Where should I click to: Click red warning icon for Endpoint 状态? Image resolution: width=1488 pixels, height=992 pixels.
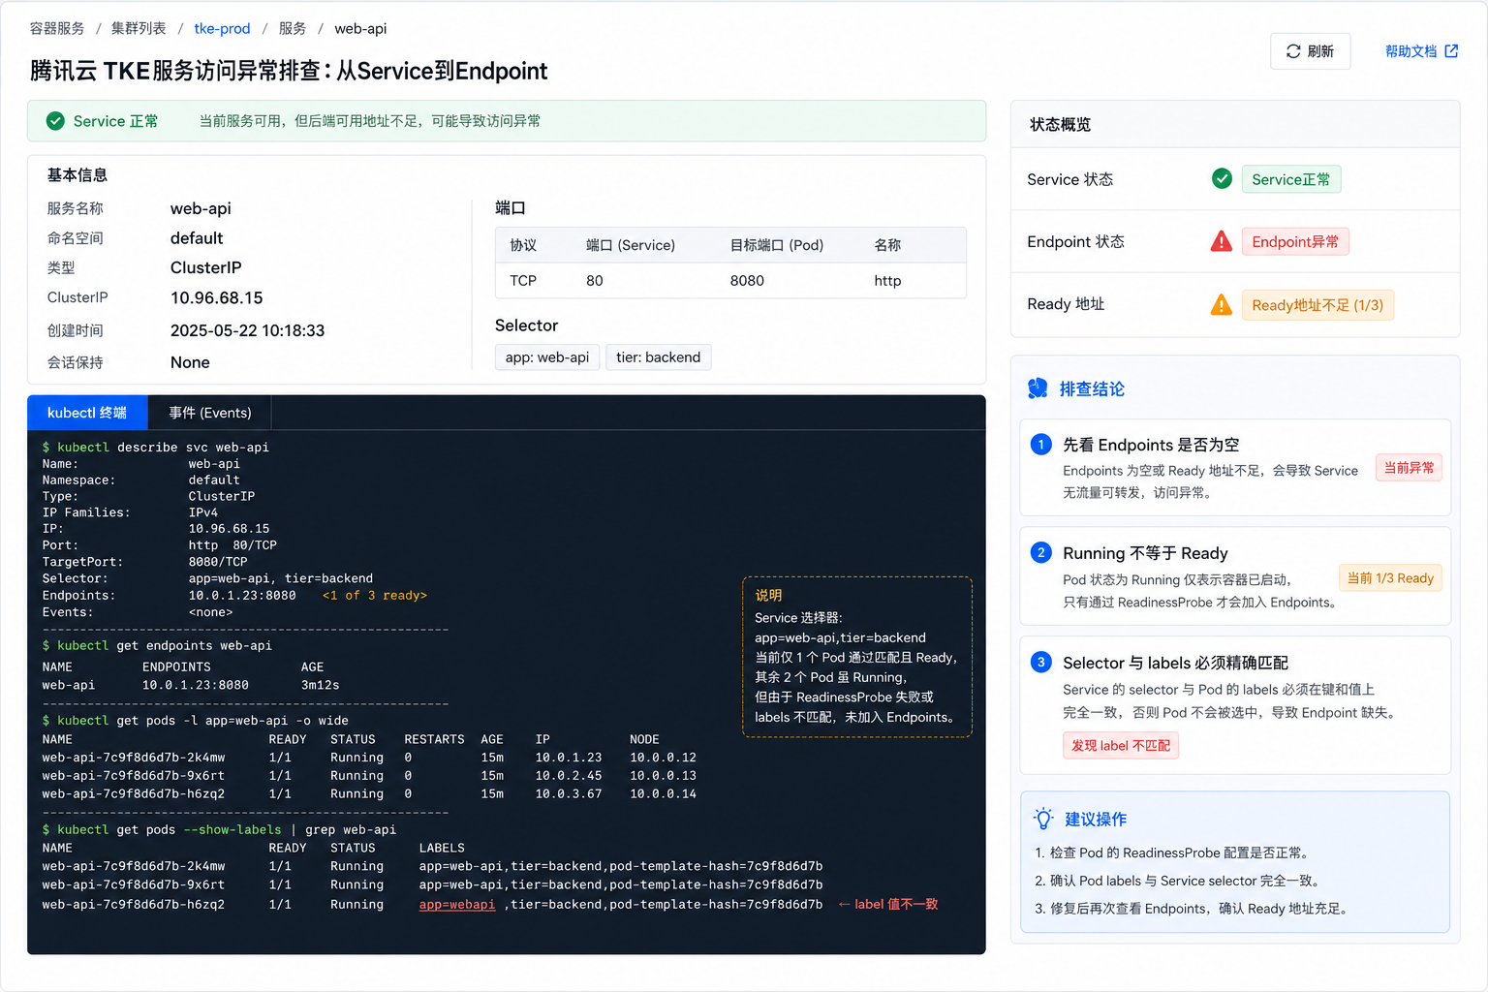tap(1222, 241)
